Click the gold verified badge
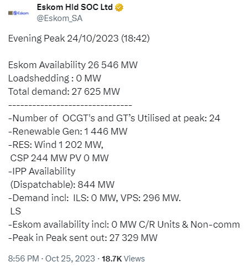The height and width of the screenshot is (267, 247). pyautogui.click(x=119, y=7)
